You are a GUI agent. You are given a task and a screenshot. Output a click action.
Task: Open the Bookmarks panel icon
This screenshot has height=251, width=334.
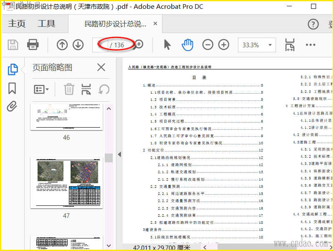(12, 88)
